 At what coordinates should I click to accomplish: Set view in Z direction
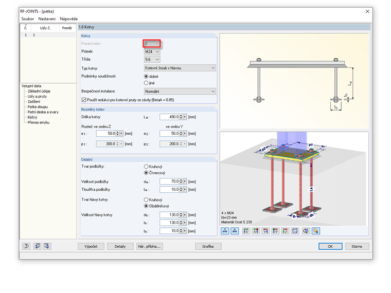coord(285,231)
